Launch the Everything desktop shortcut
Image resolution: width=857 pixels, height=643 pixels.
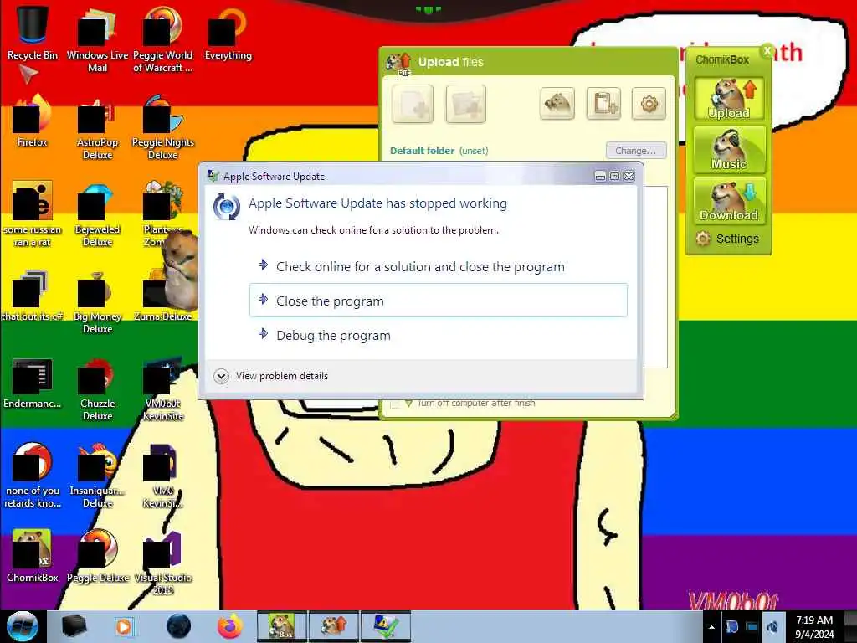coord(228,33)
